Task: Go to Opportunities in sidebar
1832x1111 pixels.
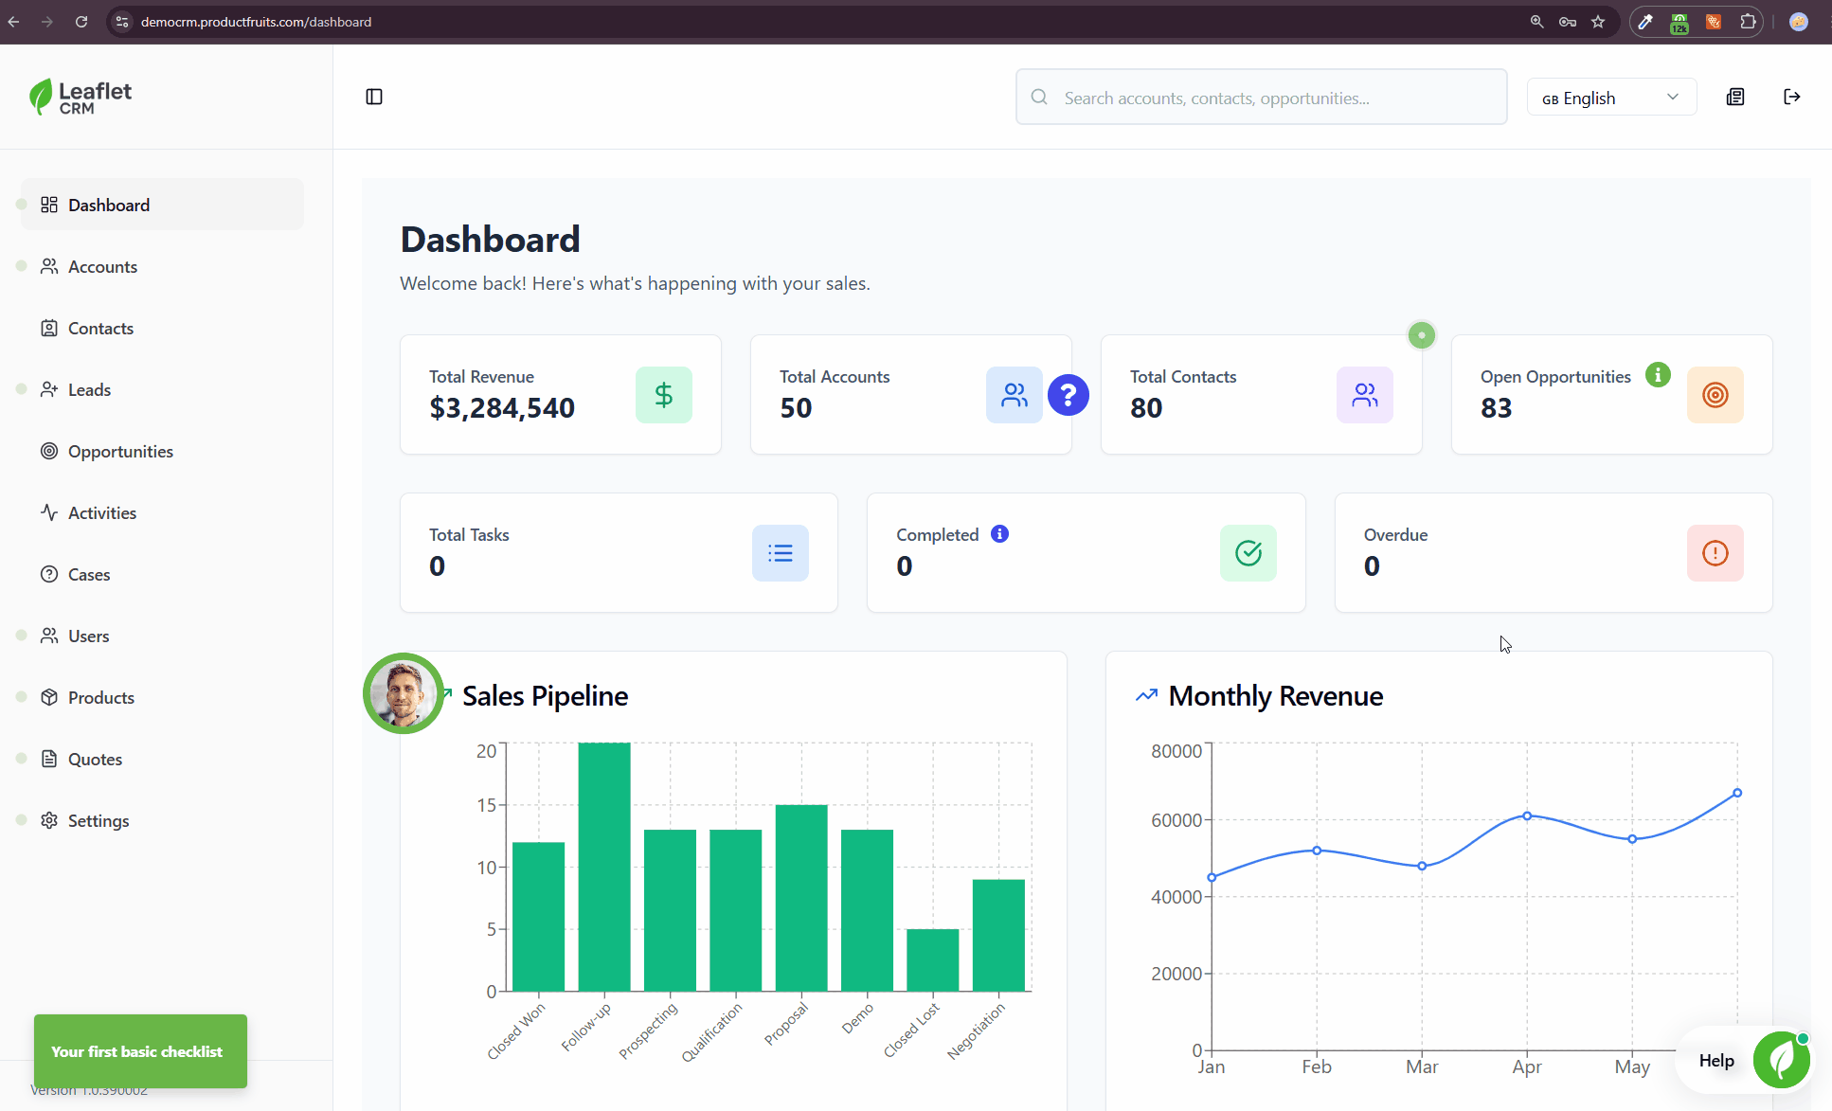Action: pyautogui.click(x=120, y=452)
